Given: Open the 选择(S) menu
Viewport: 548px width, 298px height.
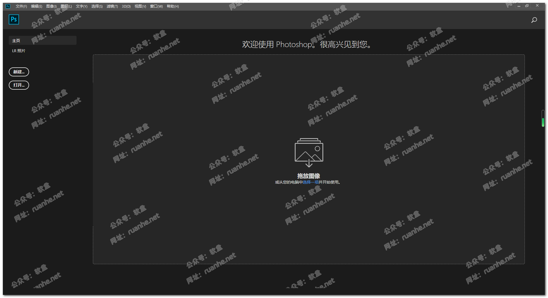Looking at the screenshot, I should (x=97, y=6).
